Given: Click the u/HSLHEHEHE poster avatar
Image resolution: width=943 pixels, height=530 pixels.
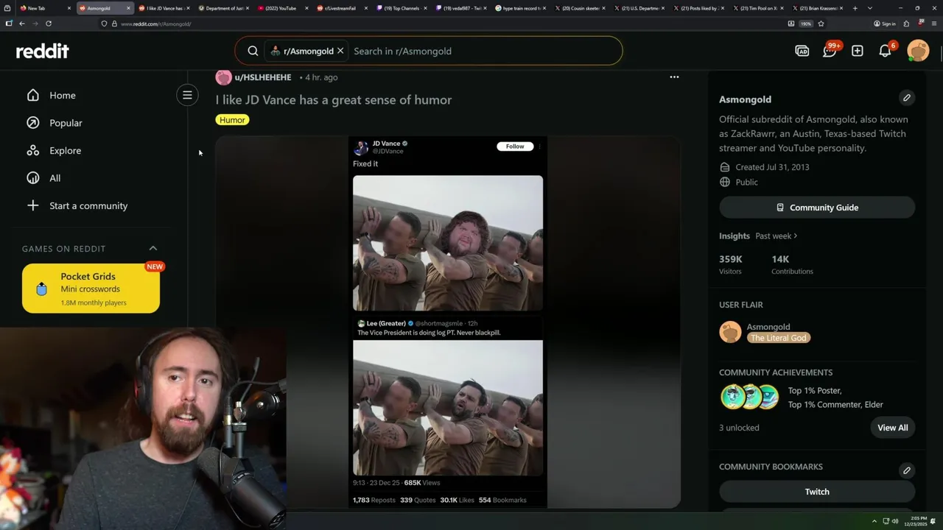Looking at the screenshot, I should point(223,77).
